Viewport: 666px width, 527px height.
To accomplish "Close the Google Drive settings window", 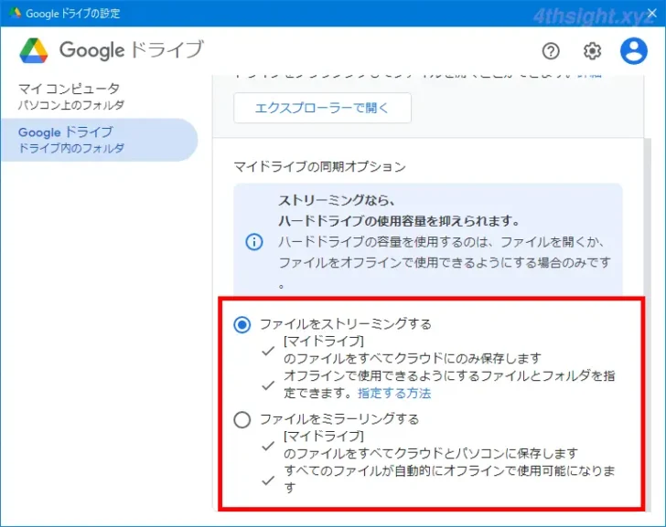I will [651, 13].
